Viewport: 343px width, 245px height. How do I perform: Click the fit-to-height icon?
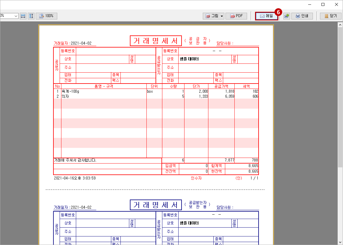tap(31, 16)
